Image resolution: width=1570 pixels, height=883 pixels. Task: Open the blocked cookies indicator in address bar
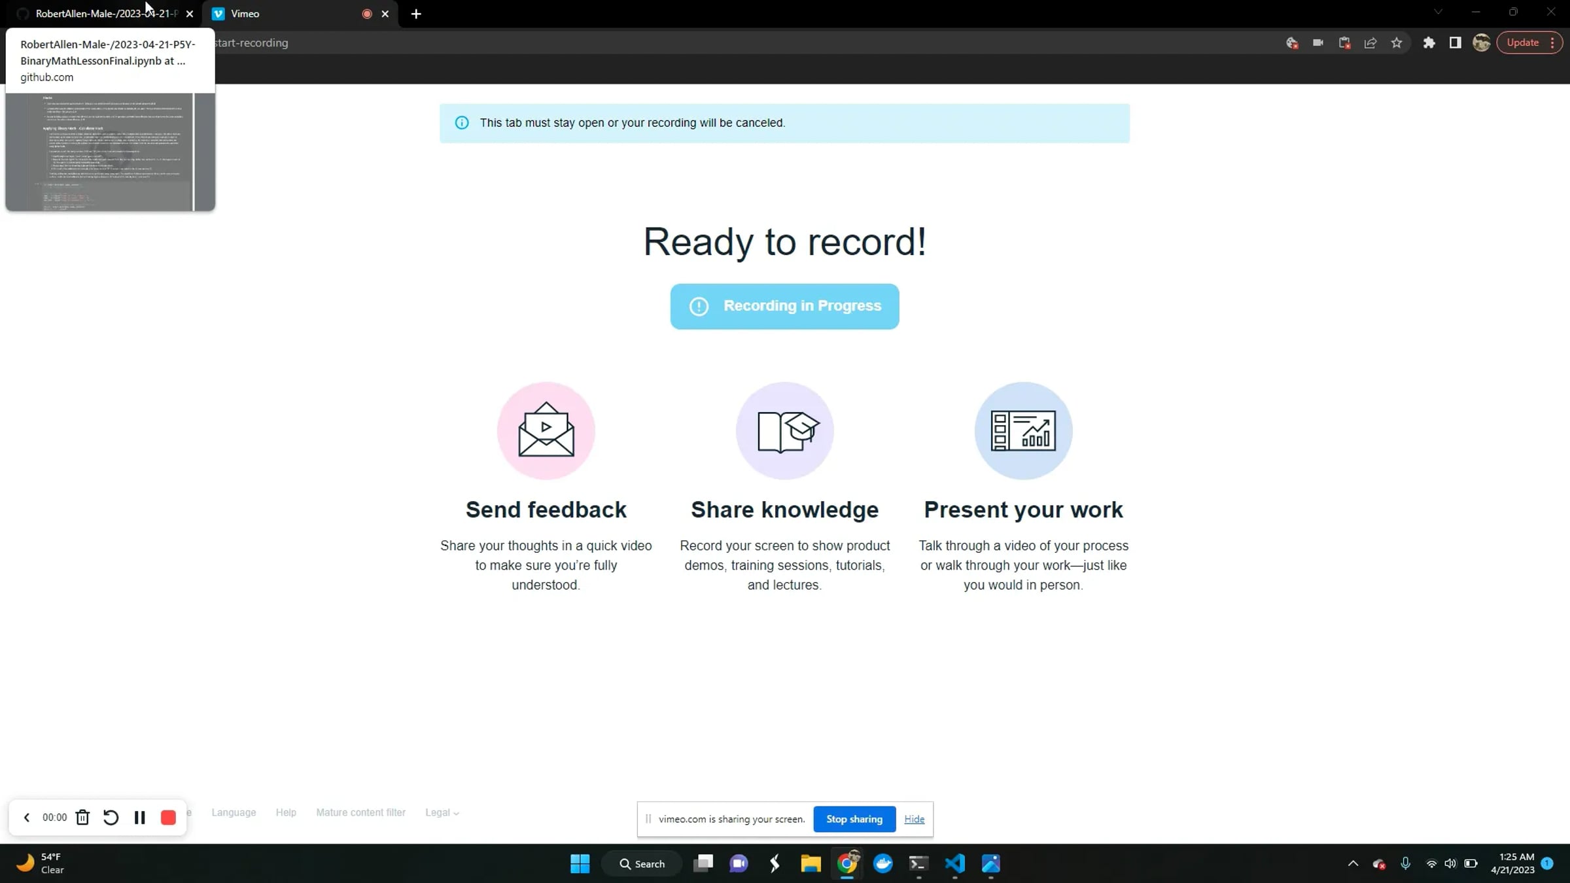coord(1292,43)
